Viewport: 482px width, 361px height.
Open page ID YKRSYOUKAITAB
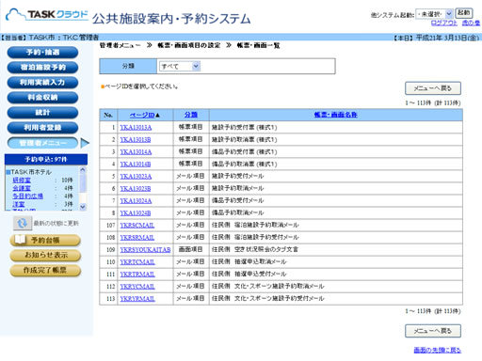(146, 250)
